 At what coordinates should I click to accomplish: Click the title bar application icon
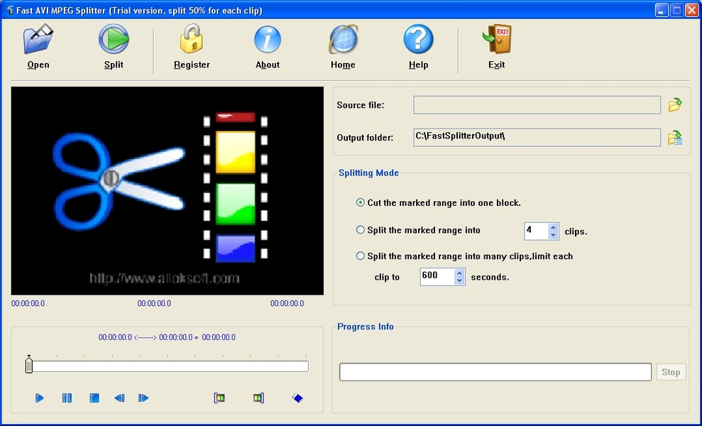coord(9,10)
